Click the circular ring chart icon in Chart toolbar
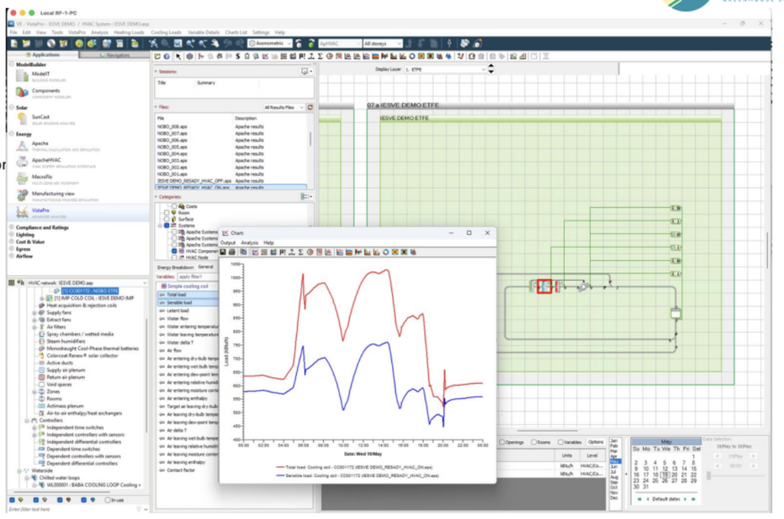 point(386,252)
